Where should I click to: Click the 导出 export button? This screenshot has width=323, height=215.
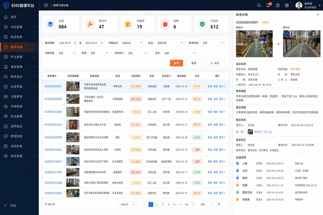click(x=215, y=63)
